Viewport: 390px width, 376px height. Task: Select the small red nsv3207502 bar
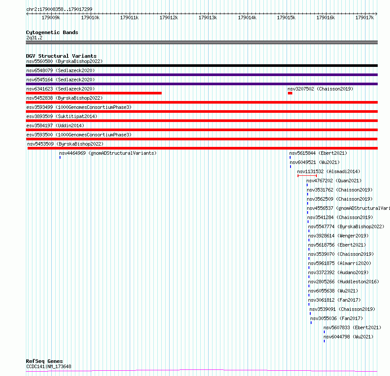(290, 93)
